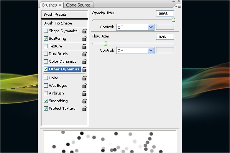
Task: Toggle lock icon for Noise
Action: point(84,78)
